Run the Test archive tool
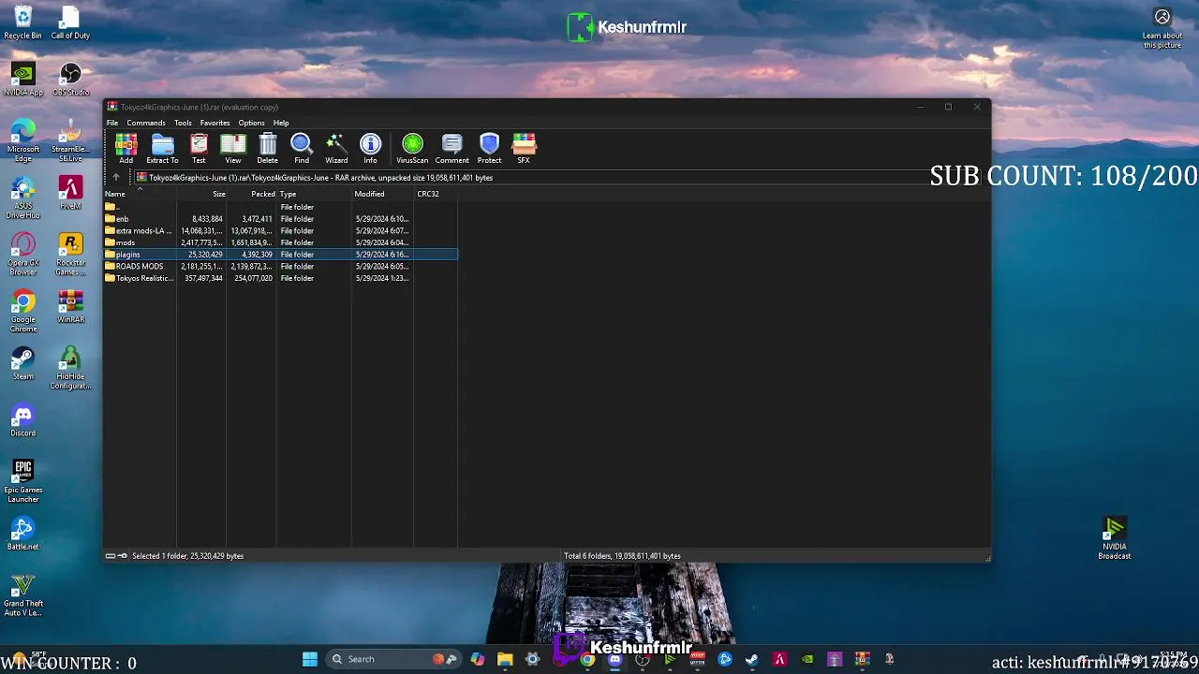The width and height of the screenshot is (1199, 674). (x=199, y=148)
